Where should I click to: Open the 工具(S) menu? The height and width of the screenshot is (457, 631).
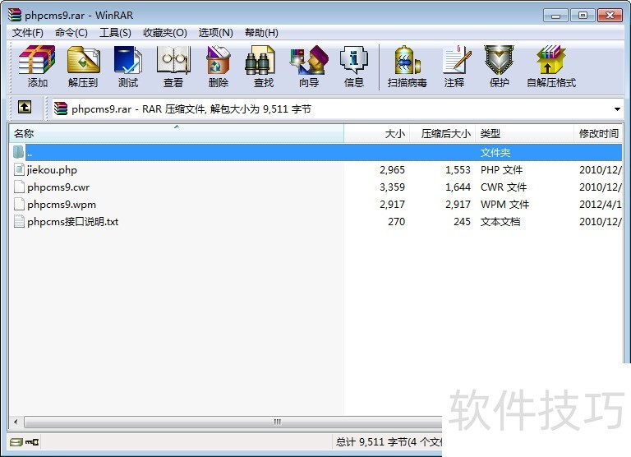(115, 33)
